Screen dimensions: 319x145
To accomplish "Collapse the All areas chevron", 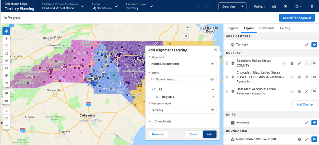I will coord(213,89).
